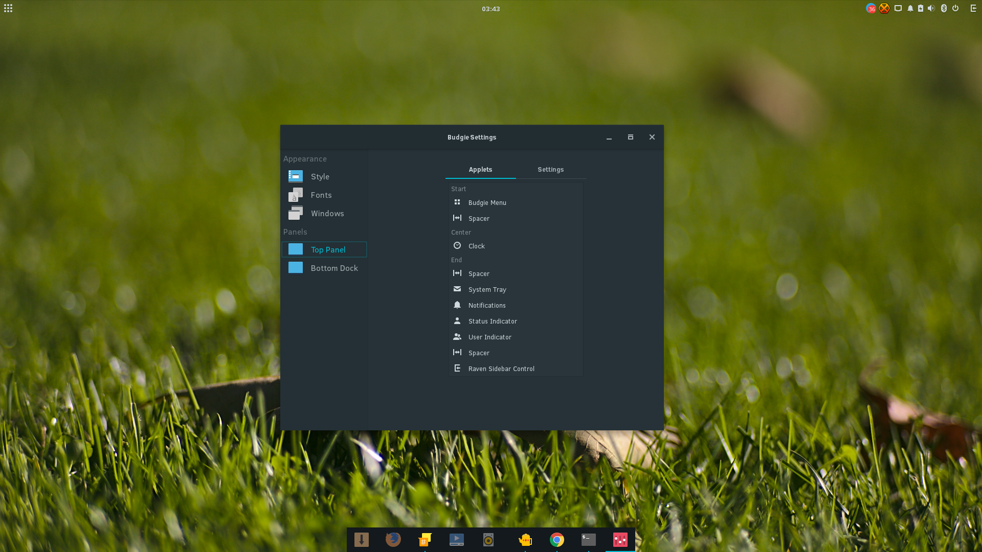Select the User Indicator applet row
Viewport: 982px width, 552px height.
tap(516, 337)
